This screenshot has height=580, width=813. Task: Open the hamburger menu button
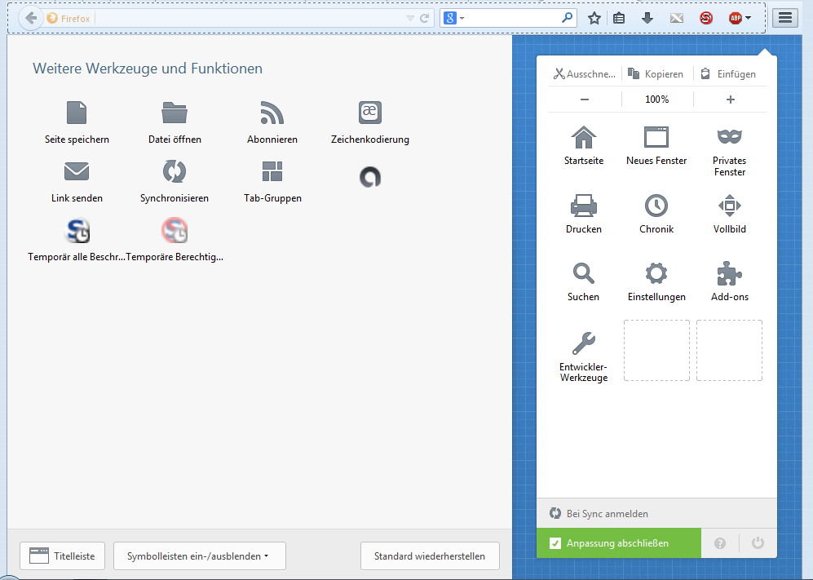pos(785,18)
